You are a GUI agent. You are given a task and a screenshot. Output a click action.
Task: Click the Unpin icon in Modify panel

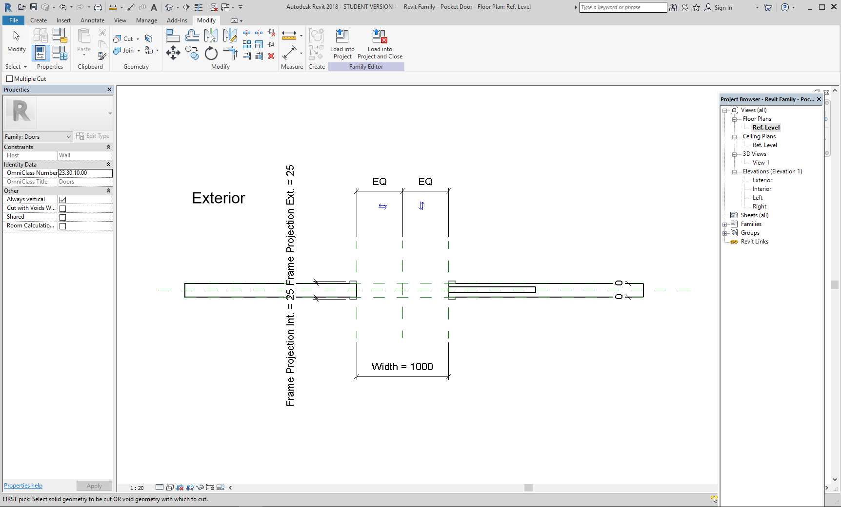(272, 33)
